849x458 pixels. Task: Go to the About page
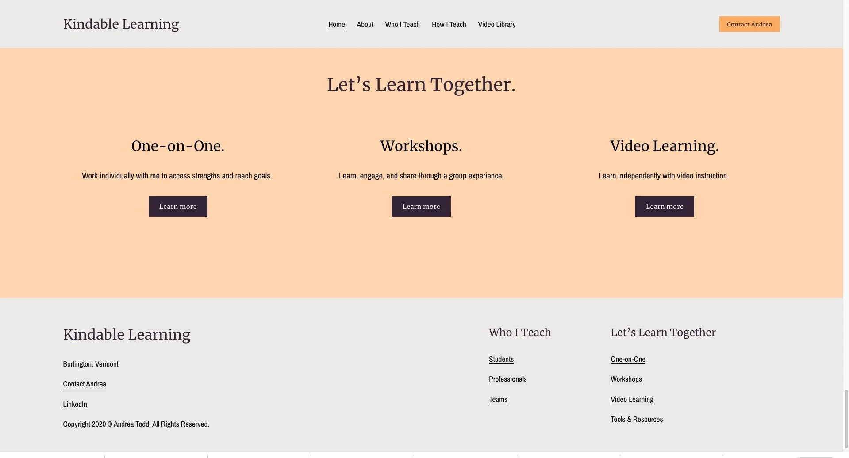[365, 24]
